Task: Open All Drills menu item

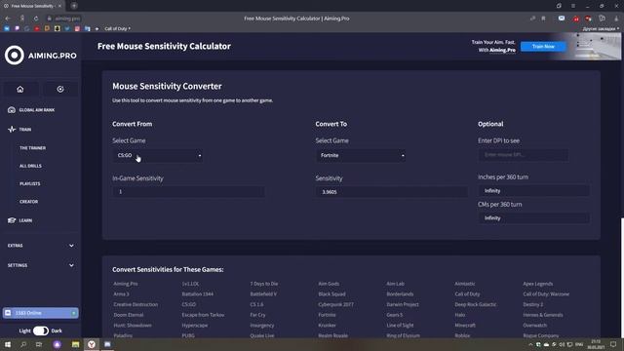Action: tap(30, 166)
